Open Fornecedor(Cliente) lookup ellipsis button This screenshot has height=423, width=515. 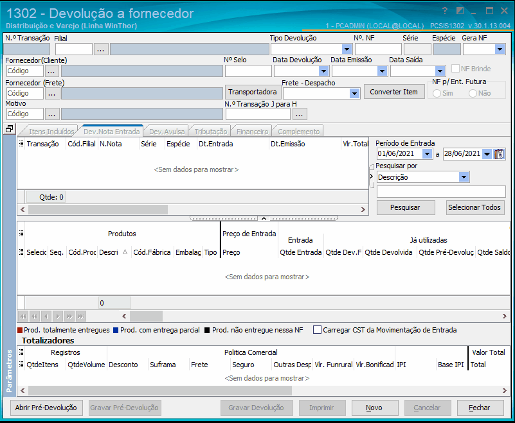51,71
